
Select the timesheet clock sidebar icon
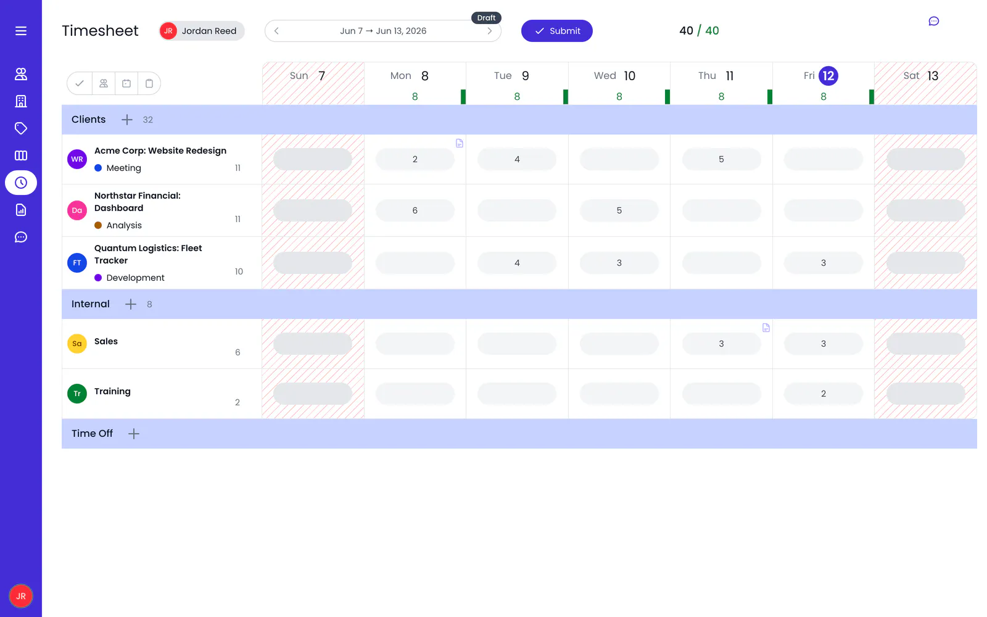tap(21, 183)
